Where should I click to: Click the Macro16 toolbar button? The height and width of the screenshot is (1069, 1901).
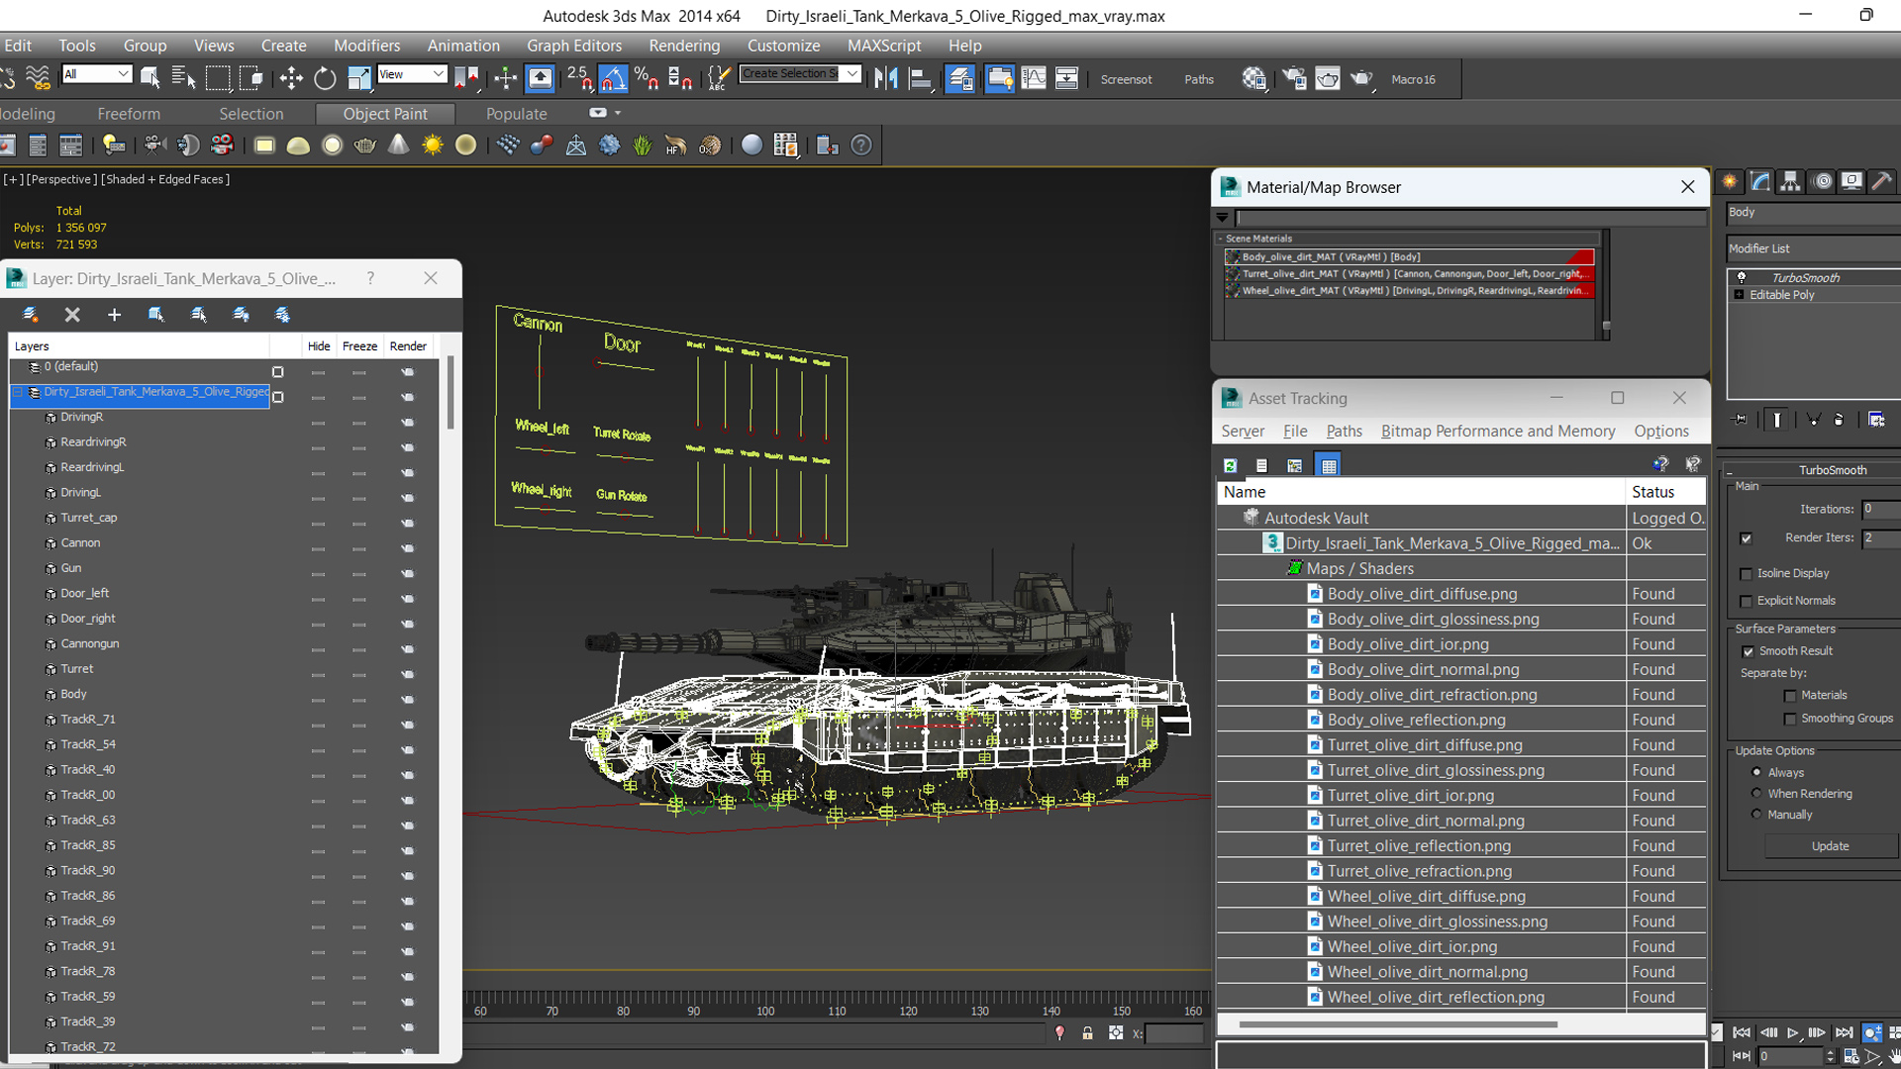pyautogui.click(x=1413, y=79)
